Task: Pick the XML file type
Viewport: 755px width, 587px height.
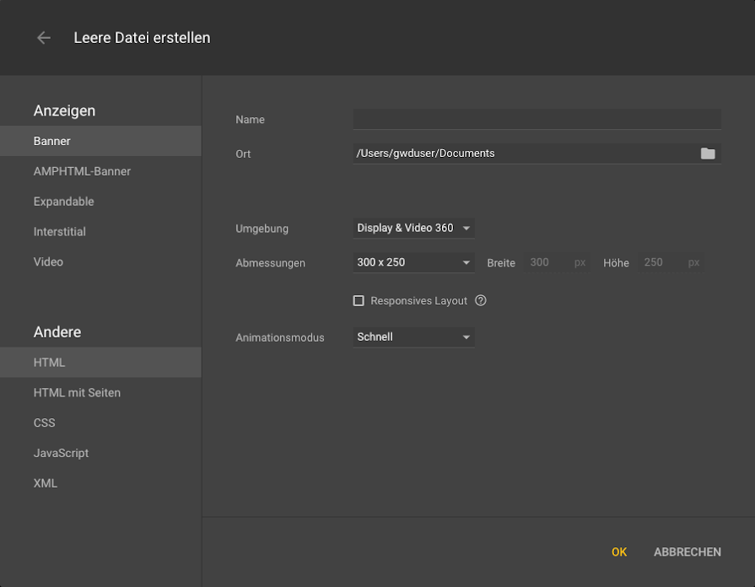Action: pyautogui.click(x=100, y=483)
